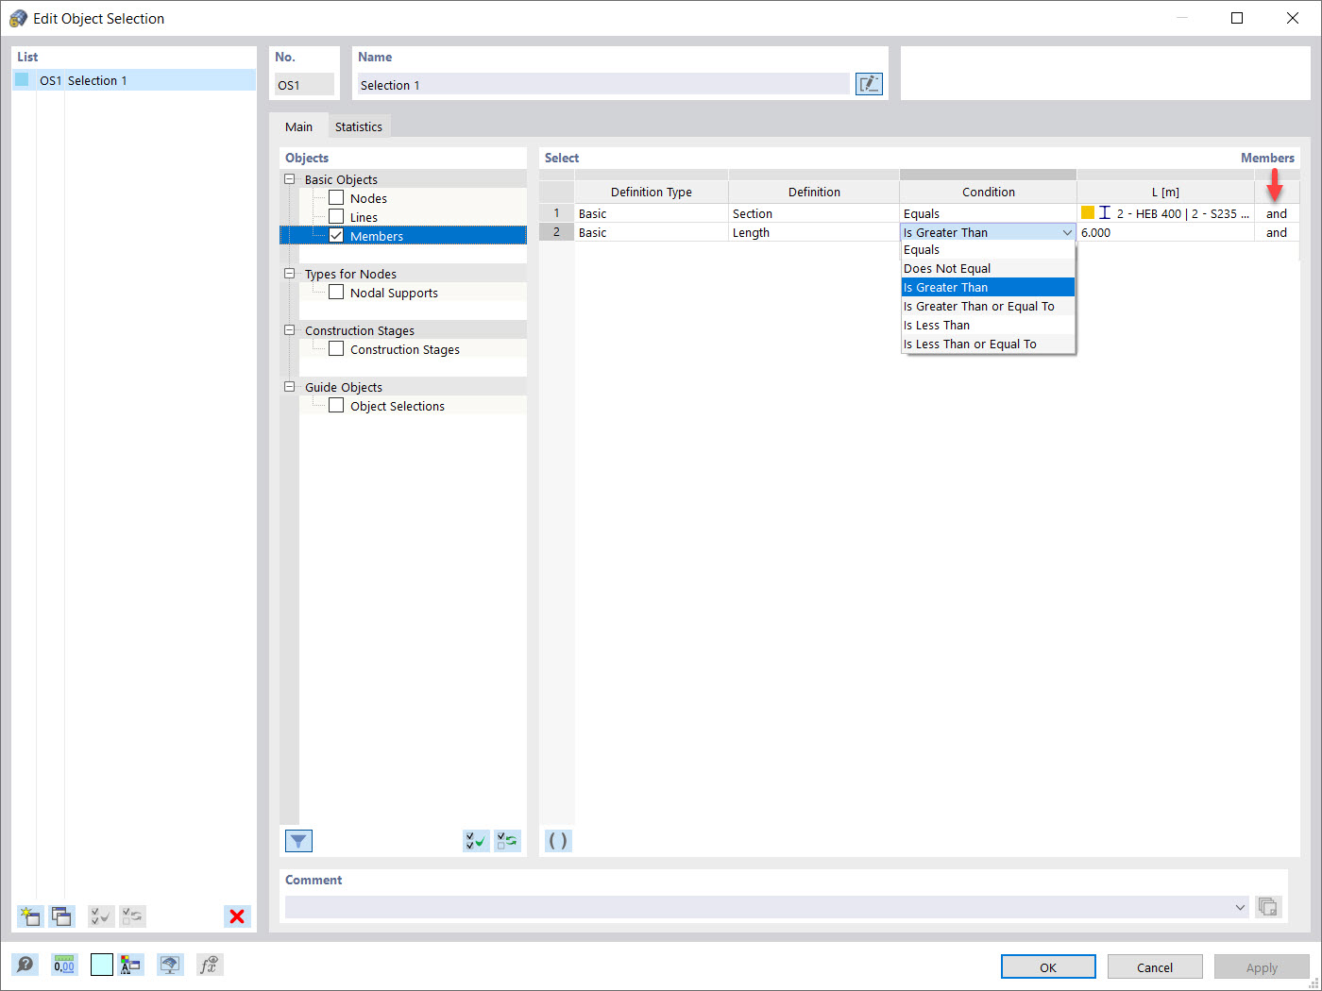This screenshot has width=1322, height=991.
Task: Click the check-all icon below the Objects list
Action: pos(476,840)
